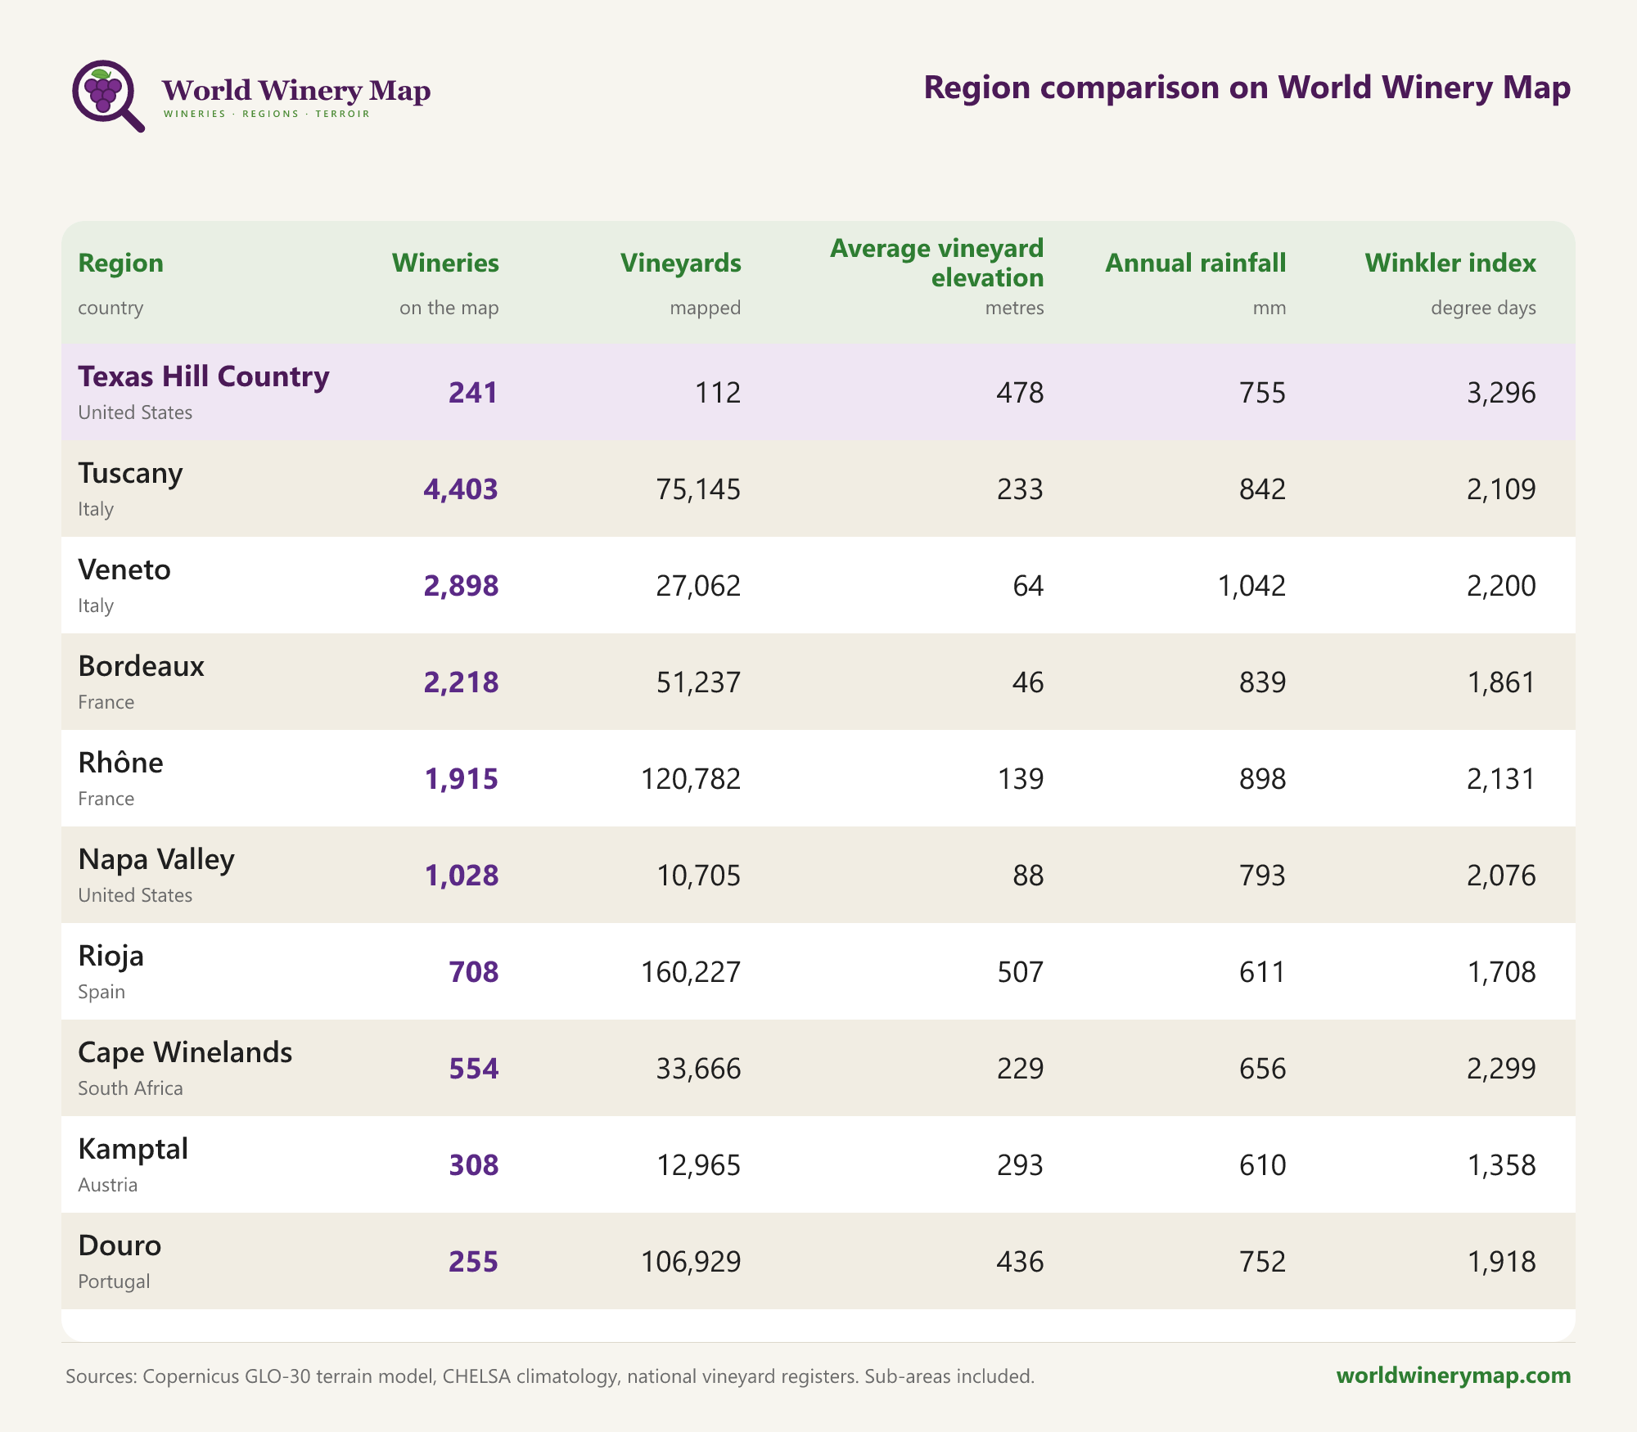Click Napa Valley vineyards value 10,705

(698, 876)
